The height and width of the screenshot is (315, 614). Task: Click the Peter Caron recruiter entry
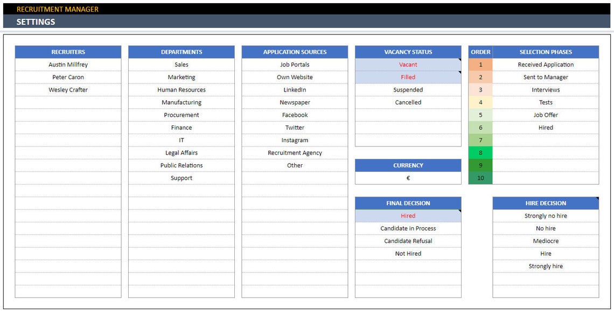tap(68, 77)
